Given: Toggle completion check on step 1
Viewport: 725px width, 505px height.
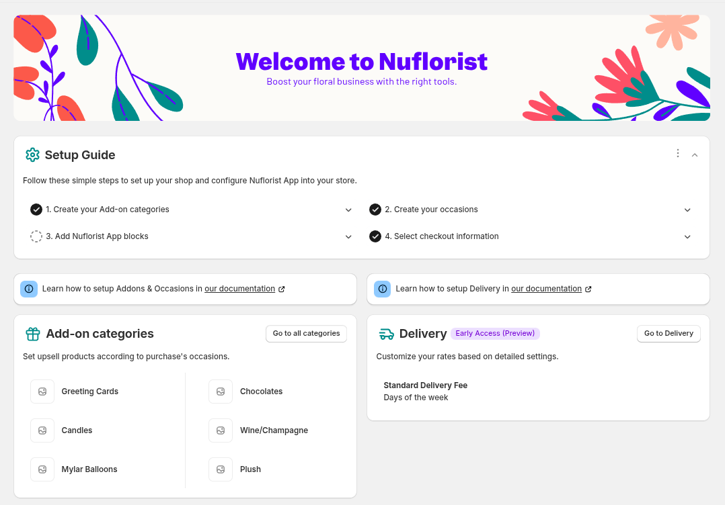Looking at the screenshot, I should click(x=36, y=209).
